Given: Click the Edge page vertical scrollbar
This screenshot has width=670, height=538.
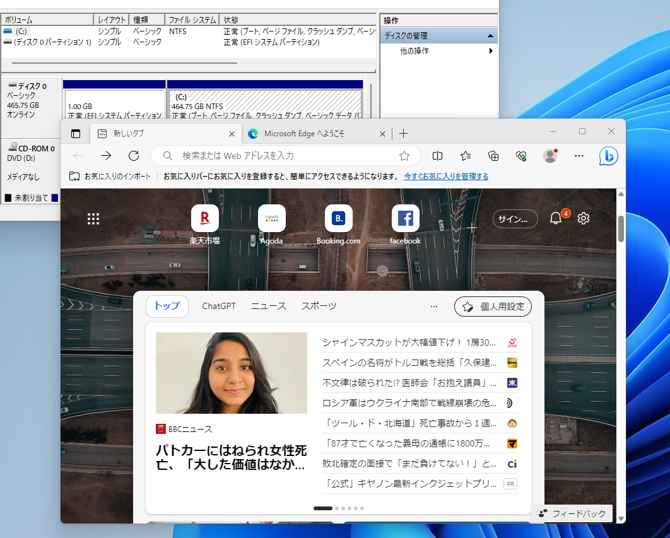Looking at the screenshot, I should click(621, 230).
